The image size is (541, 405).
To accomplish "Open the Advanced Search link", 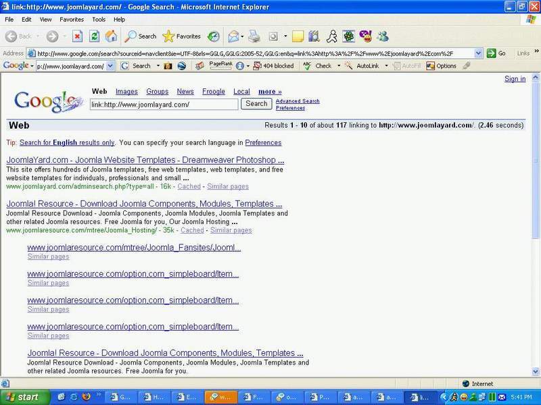I will pyautogui.click(x=298, y=101).
